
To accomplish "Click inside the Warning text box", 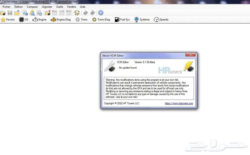I will pyautogui.click(x=149, y=88).
